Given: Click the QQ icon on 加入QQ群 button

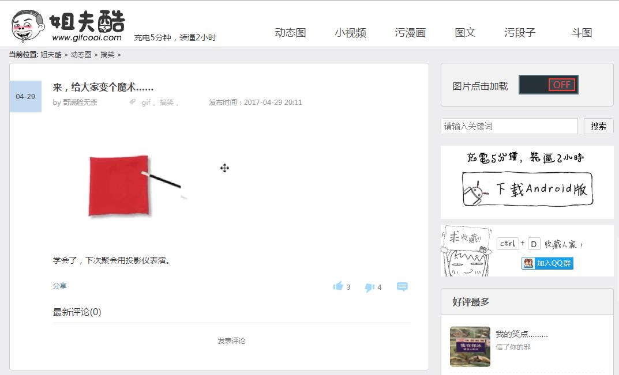Looking at the screenshot, I should (528, 263).
